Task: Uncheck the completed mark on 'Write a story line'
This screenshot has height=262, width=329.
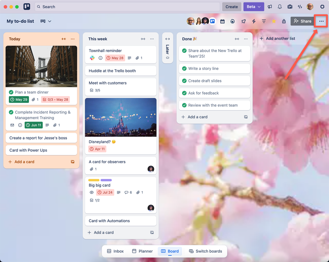Action: tap(184, 68)
